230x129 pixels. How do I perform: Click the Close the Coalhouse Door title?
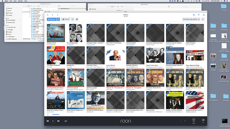click(154, 43)
